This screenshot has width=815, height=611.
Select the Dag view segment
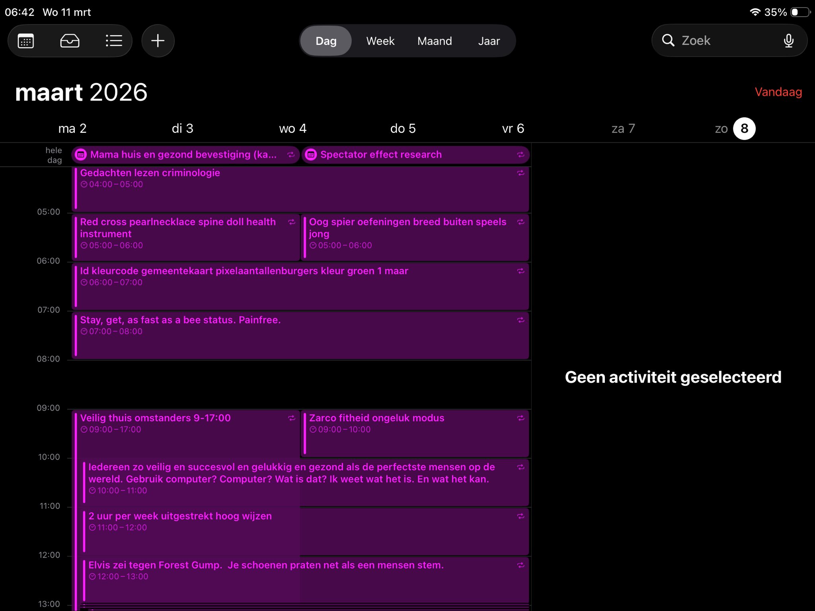click(x=326, y=41)
